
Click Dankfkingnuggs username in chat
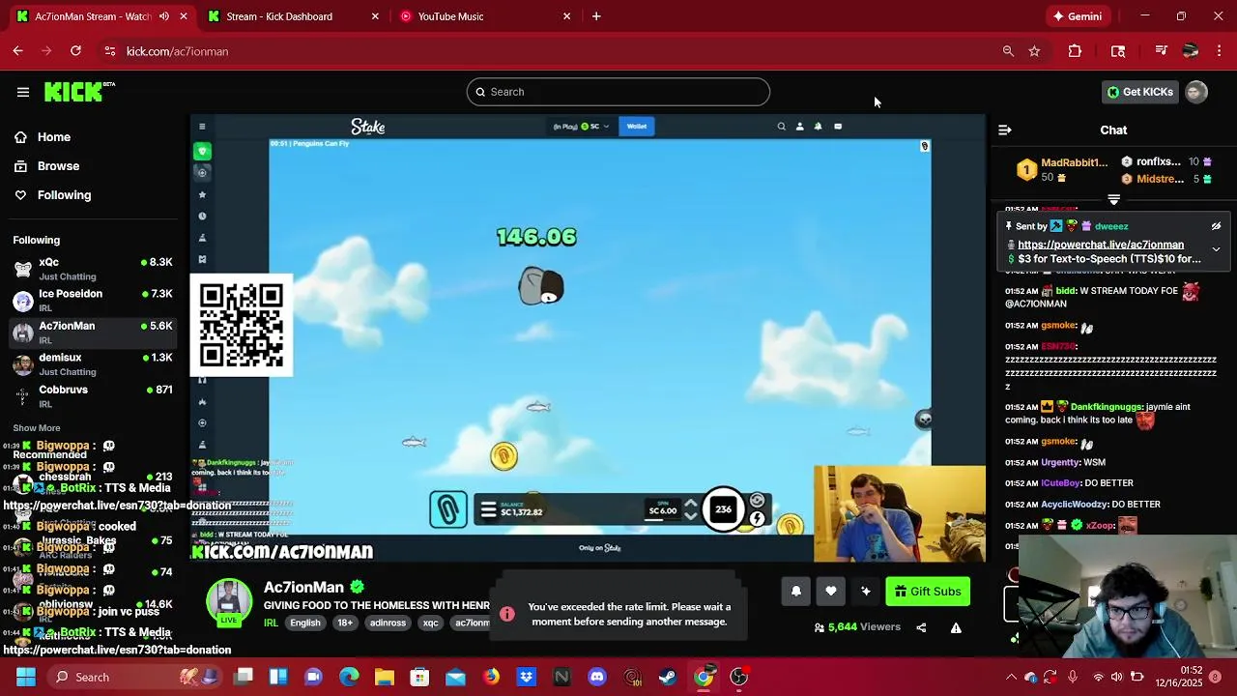pos(1108,407)
